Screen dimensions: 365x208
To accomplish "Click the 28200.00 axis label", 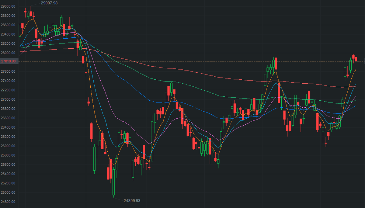I will pos(8,43).
